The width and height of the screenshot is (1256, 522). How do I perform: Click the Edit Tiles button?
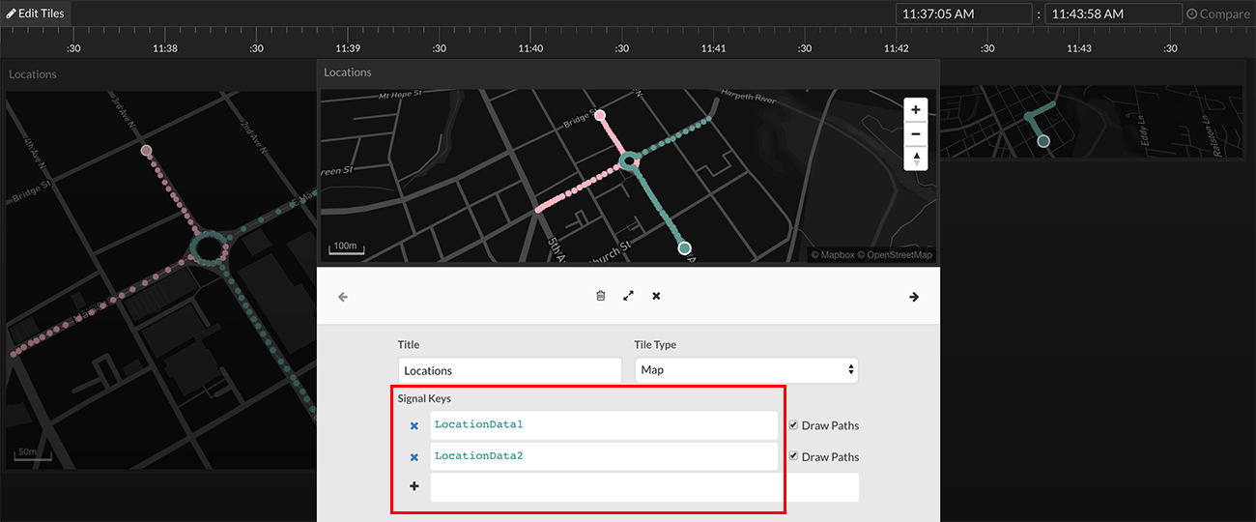coord(35,14)
